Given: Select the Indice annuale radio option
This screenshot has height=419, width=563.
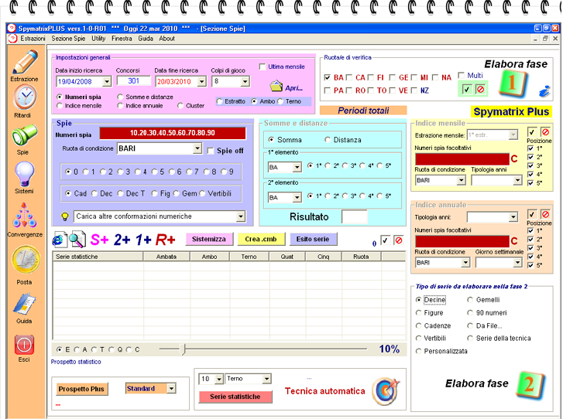Looking at the screenshot, I should 120,106.
